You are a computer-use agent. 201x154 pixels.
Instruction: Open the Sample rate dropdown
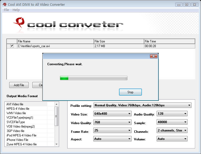point(172,122)
